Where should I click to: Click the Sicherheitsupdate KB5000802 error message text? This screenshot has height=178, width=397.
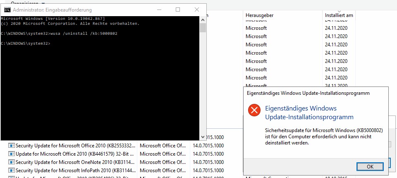coord(323,137)
